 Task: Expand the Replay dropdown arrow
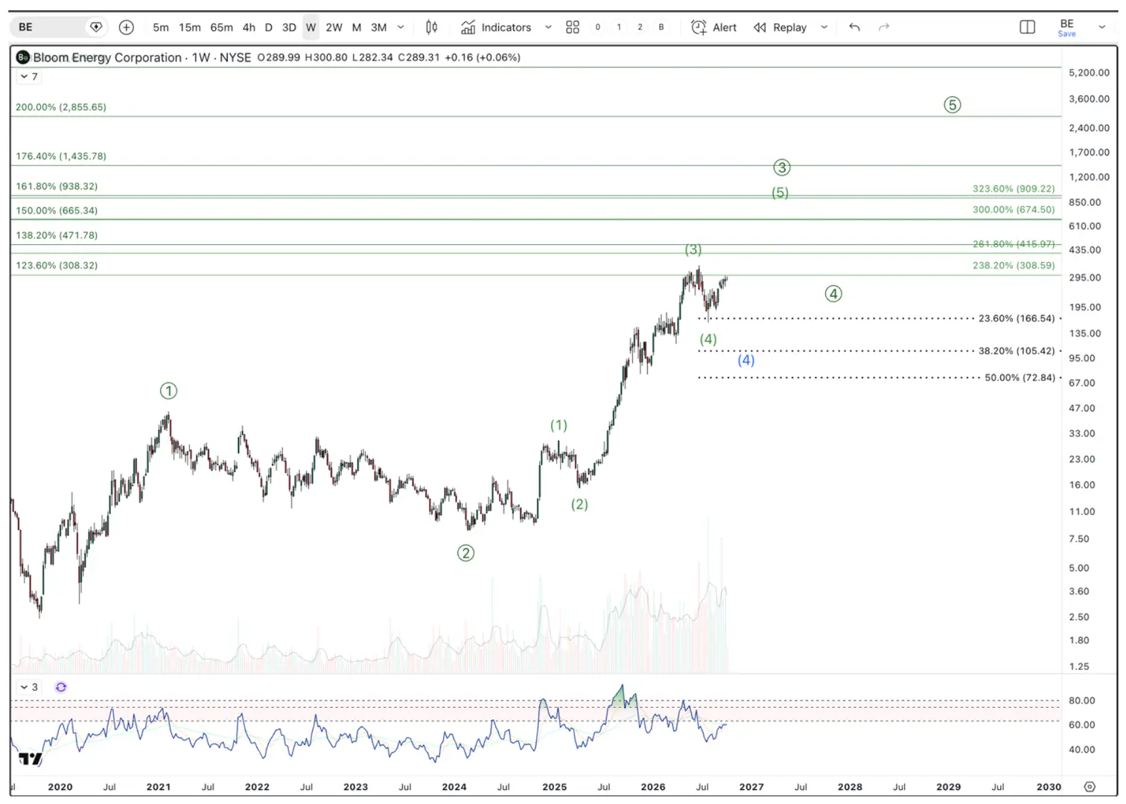(x=824, y=28)
